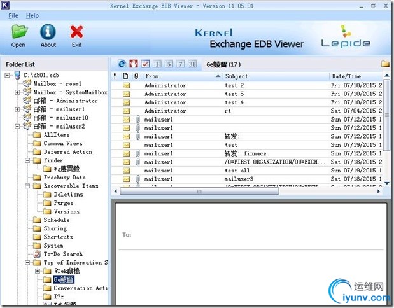Screen dimensions: 394x308
Task: Expand Mailbox - SystemMailbox node
Action: pos(17,92)
